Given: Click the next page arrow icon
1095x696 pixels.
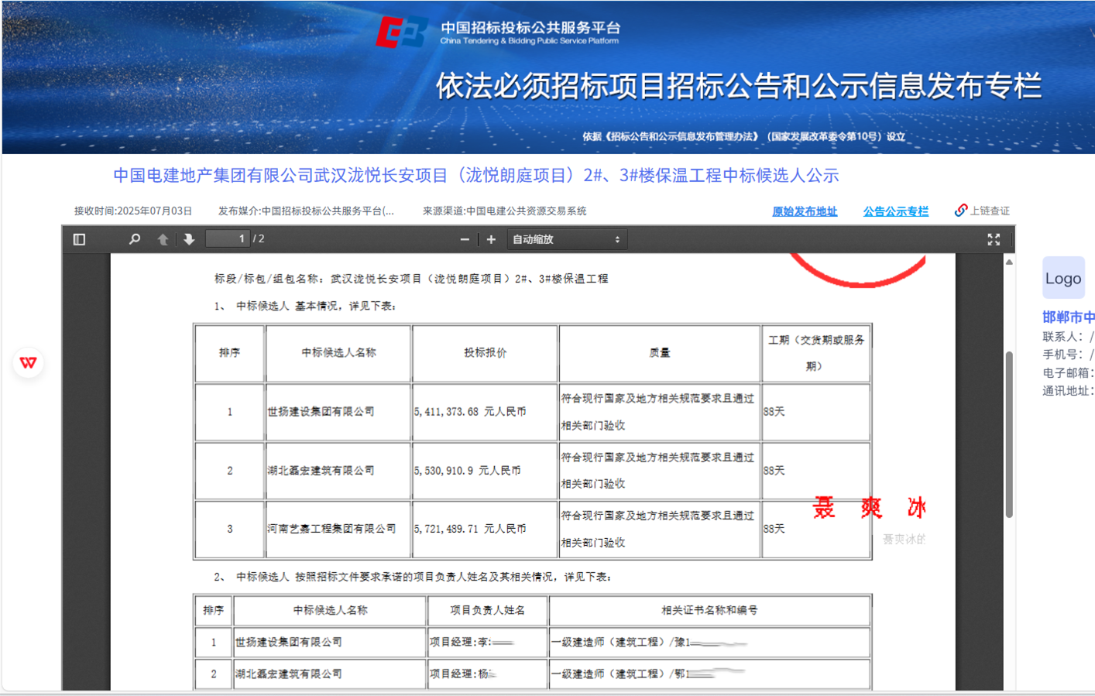Looking at the screenshot, I should 190,239.
